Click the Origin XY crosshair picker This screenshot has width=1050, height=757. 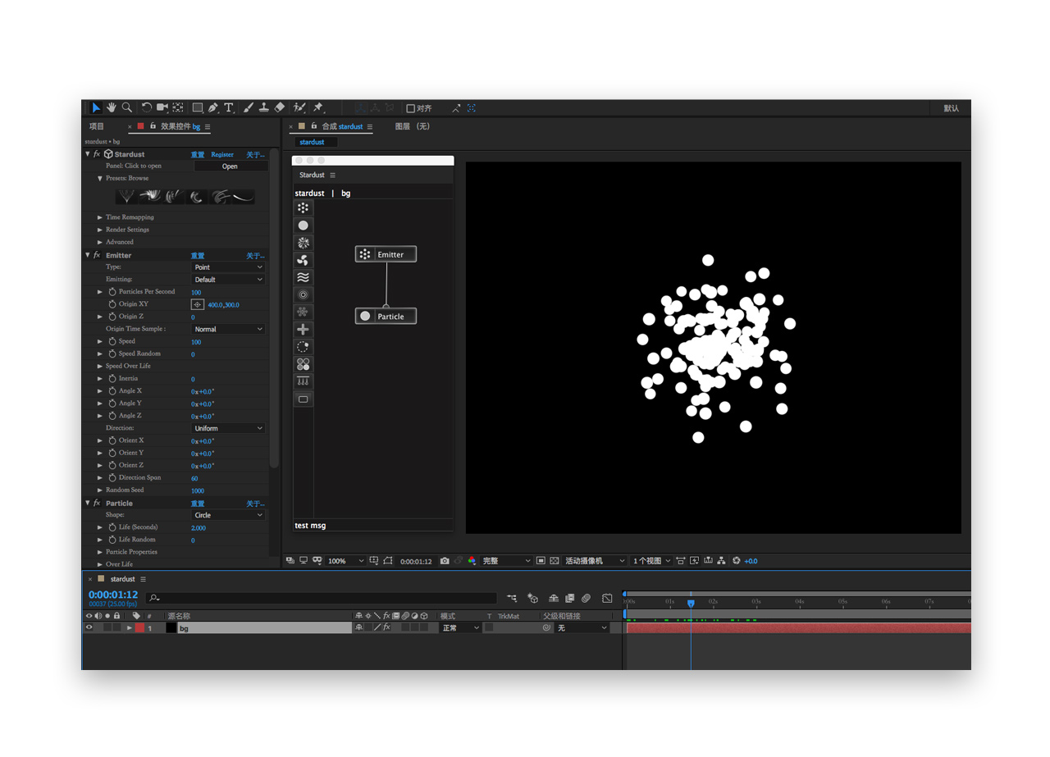coord(198,304)
